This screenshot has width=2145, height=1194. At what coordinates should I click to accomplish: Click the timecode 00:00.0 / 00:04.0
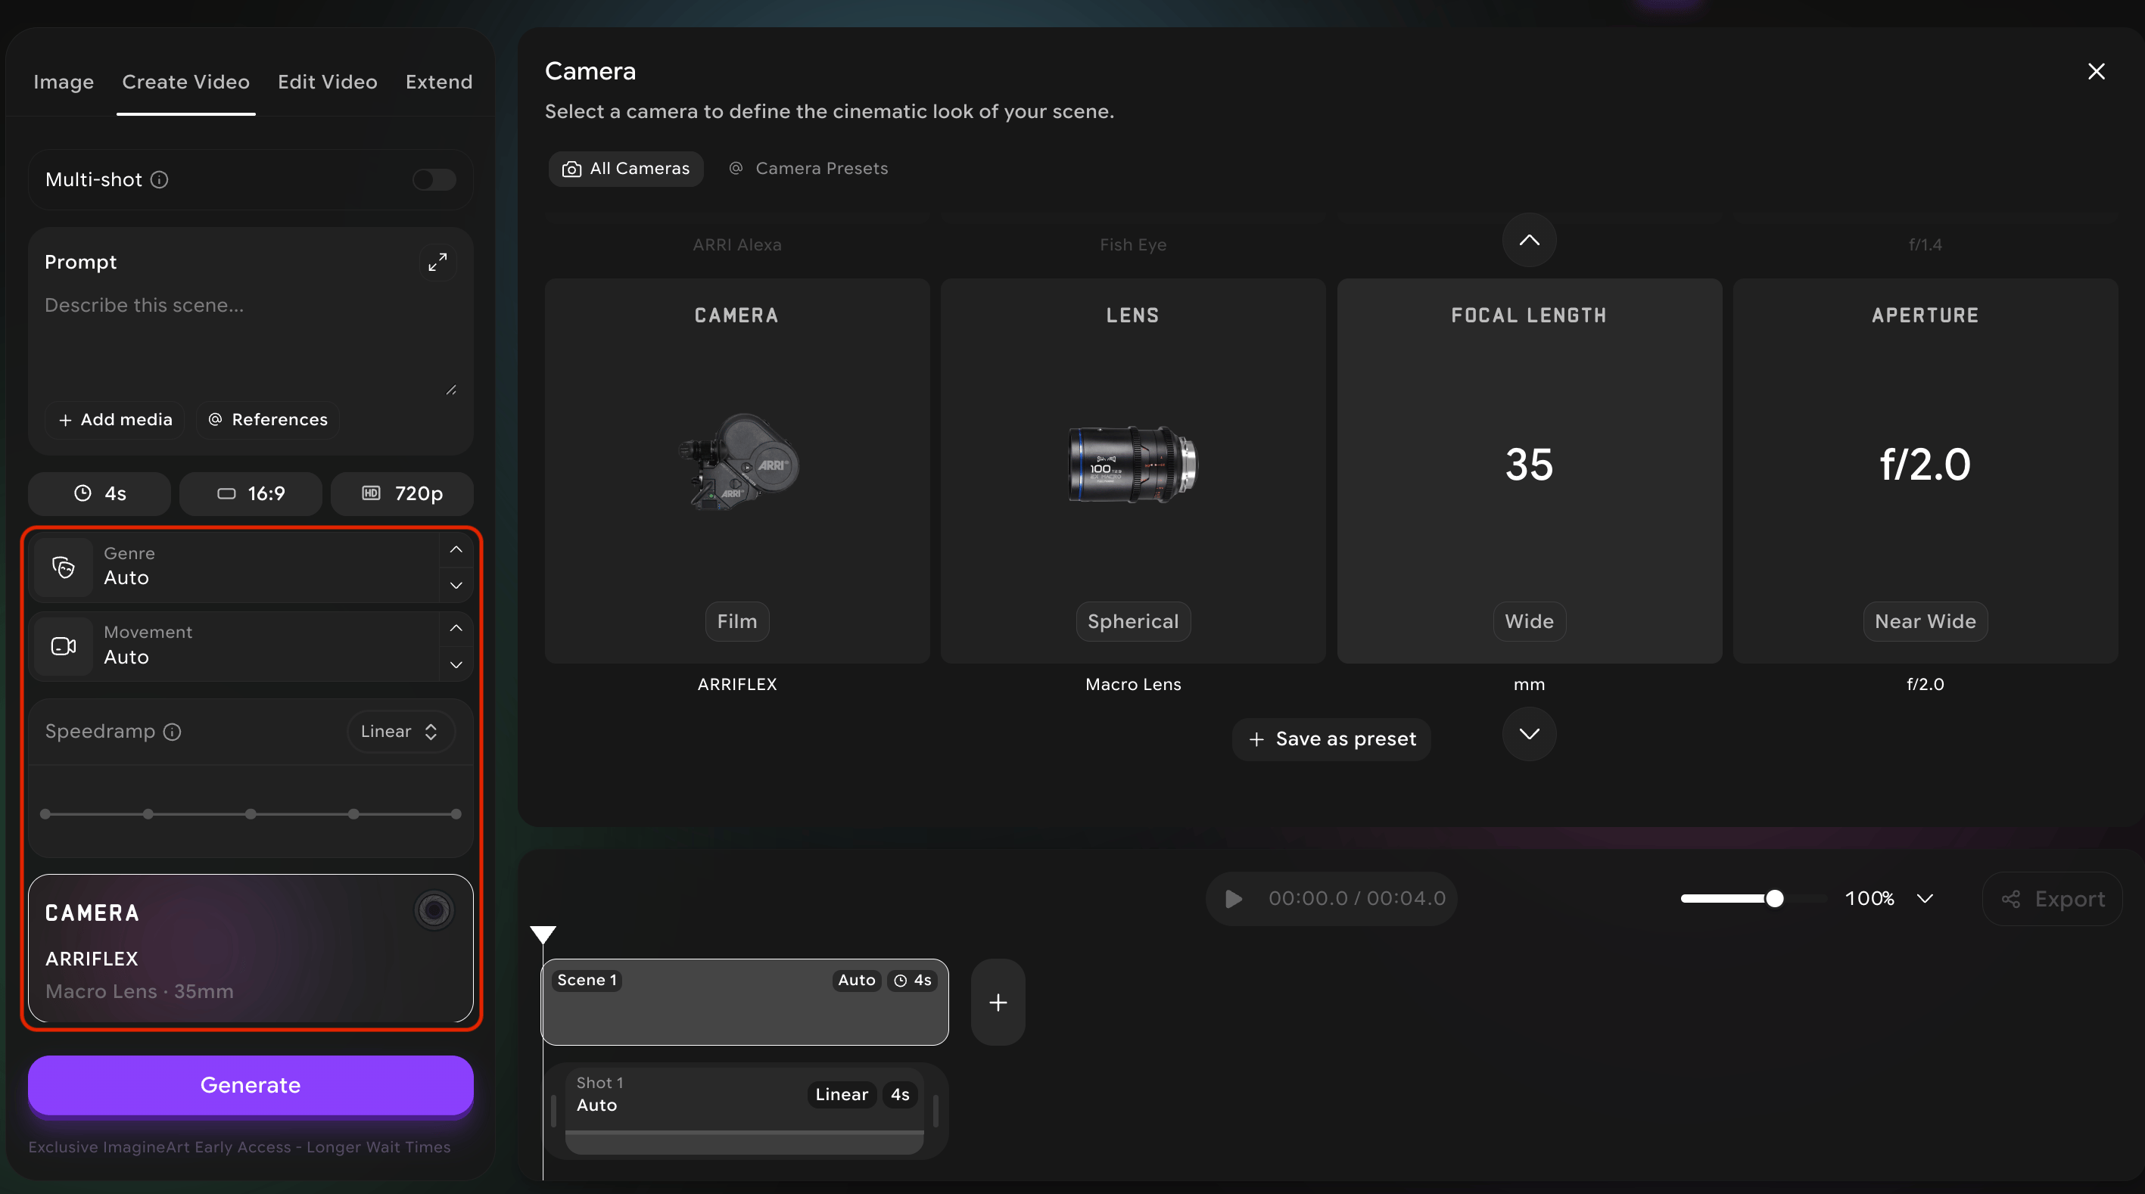(1356, 899)
